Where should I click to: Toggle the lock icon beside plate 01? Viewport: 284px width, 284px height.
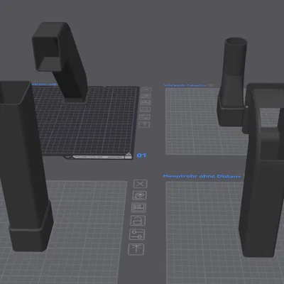click(x=145, y=109)
